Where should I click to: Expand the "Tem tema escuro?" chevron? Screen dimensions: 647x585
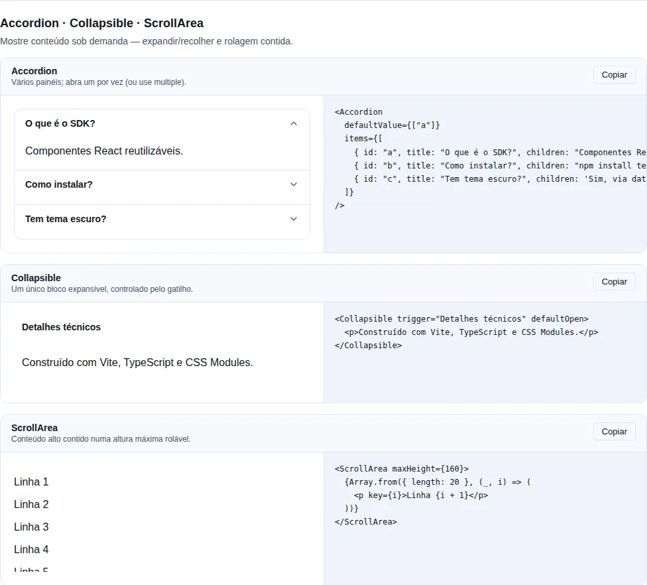pyautogui.click(x=294, y=219)
